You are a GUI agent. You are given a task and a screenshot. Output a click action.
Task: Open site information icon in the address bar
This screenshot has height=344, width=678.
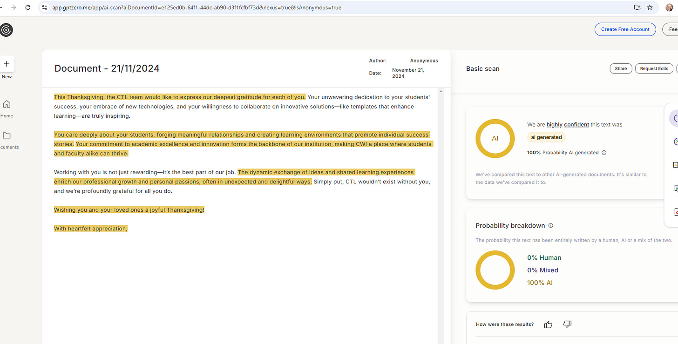click(x=45, y=7)
